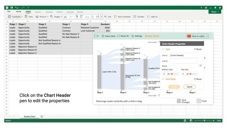Select the Sankey Chart sheet tab
Screen dimensions: 227x128
point(29,116)
